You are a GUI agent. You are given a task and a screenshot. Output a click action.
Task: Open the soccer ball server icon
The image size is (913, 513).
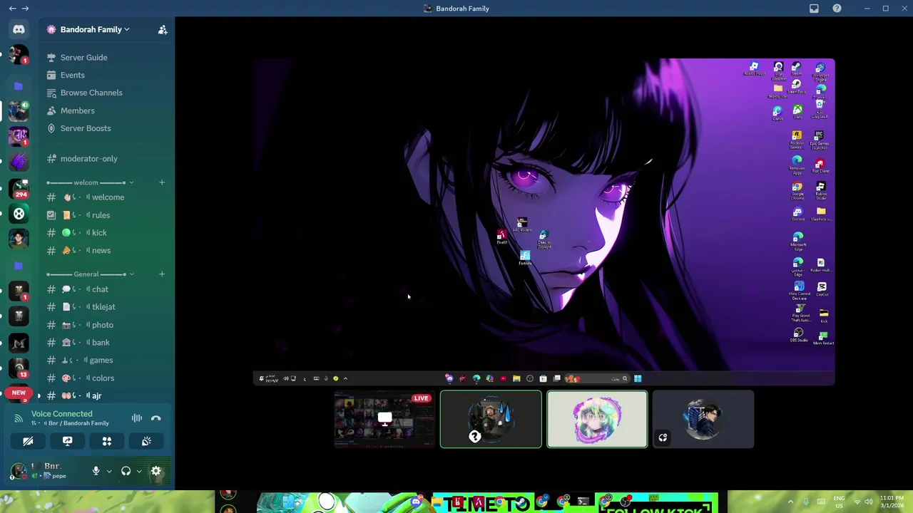[19, 213]
